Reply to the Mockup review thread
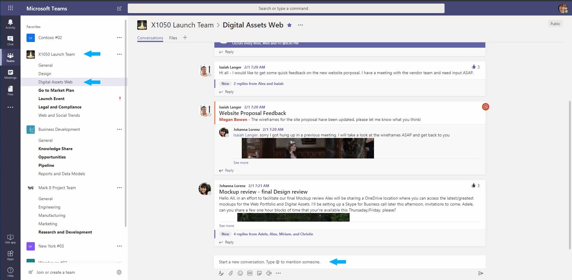 click(226, 242)
